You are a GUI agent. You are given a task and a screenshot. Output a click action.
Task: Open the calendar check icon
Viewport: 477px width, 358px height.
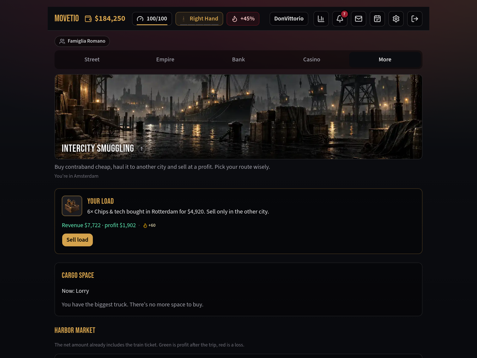(x=377, y=19)
